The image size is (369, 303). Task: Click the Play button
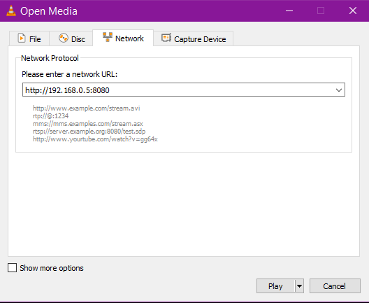275,286
